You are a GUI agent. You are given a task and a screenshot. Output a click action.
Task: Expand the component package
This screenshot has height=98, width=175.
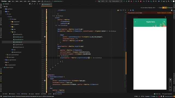click(x=11, y=22)
